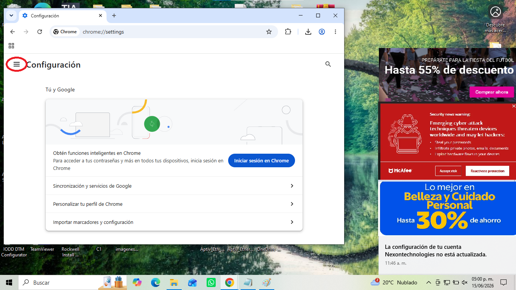
Task: Click Iniciar sesión en Chrome button
Action: pyautogui.click(x=261, y=160)
